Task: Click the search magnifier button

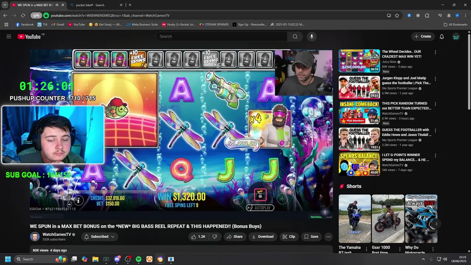Action: point(295,36)
